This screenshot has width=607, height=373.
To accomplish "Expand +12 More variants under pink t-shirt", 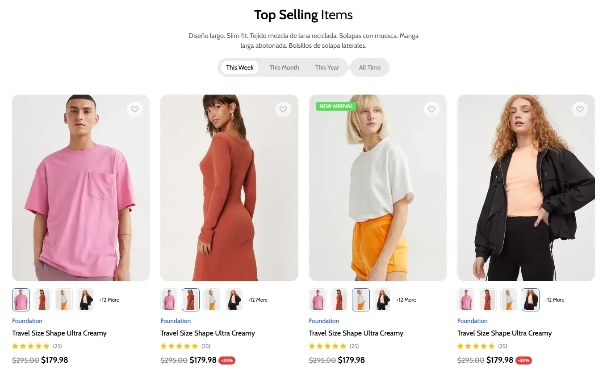I will 109,300.
